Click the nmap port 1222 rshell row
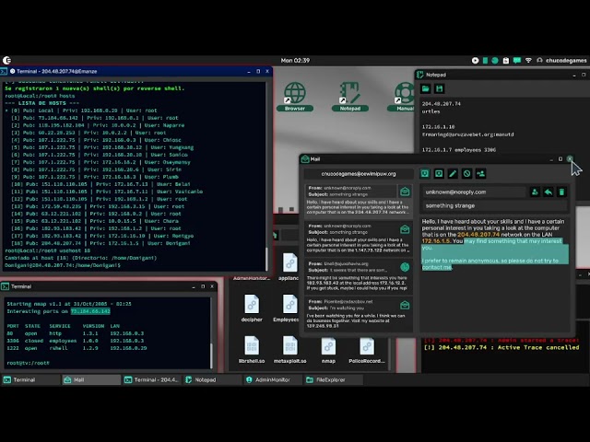Screen dimensions: 590x442 point(77,348)
